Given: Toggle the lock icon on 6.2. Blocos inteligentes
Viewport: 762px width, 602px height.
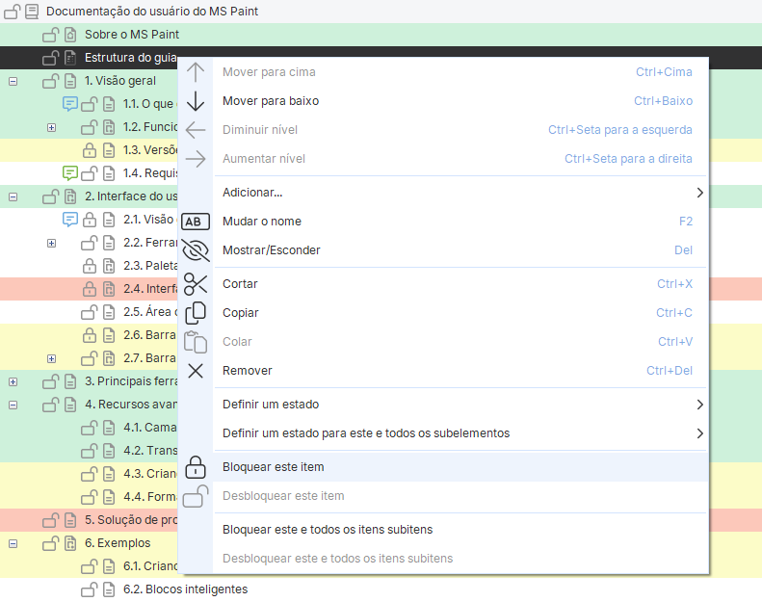Looking at the screenshot, I should point(90,589).
